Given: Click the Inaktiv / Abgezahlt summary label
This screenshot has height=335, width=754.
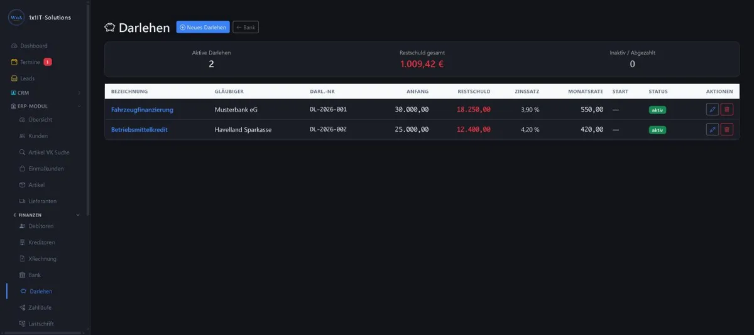Looking at the screenshot, I should click(632, 53).
